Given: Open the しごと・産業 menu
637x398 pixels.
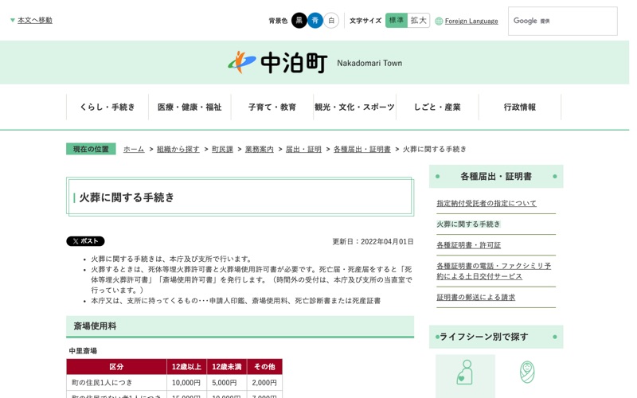Looking at the screenshot, I should (437, 107).
